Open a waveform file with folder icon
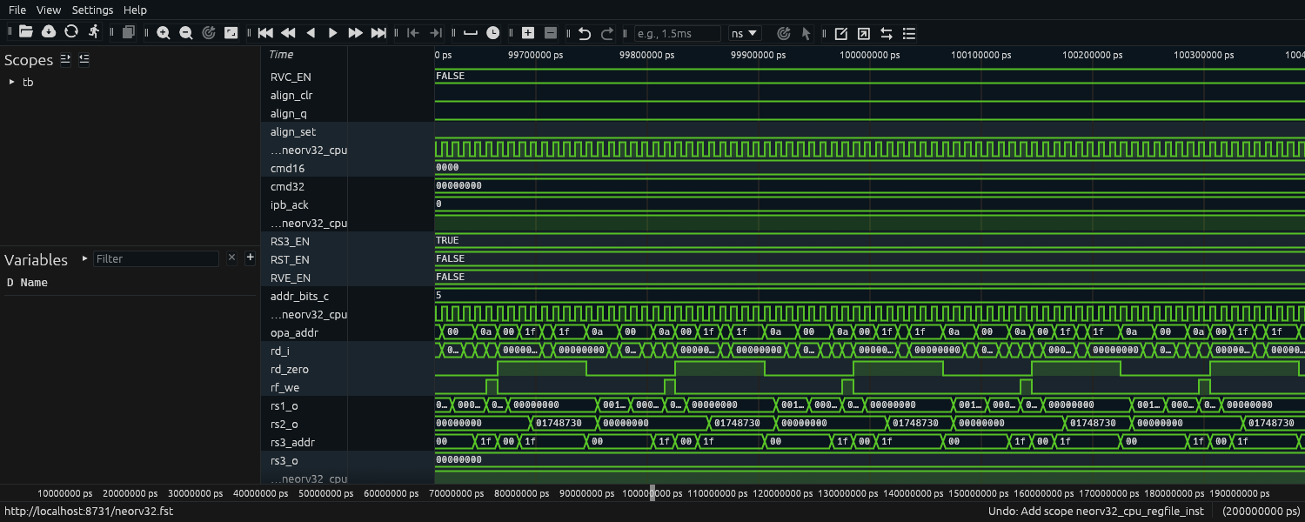1305x522 pixels. click(26, 32)
